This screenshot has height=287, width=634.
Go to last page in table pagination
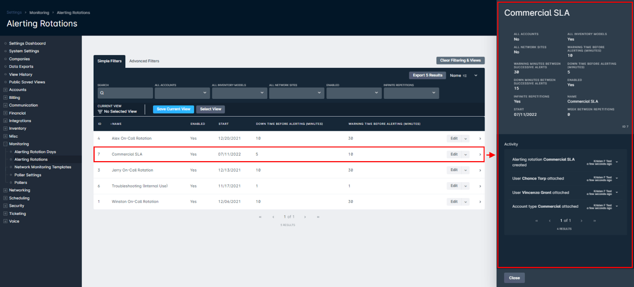(x=318, y=217)
